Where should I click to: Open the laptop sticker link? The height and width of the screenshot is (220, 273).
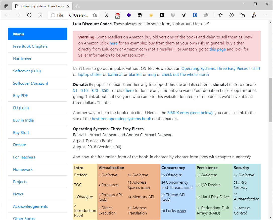coord(90,75)
